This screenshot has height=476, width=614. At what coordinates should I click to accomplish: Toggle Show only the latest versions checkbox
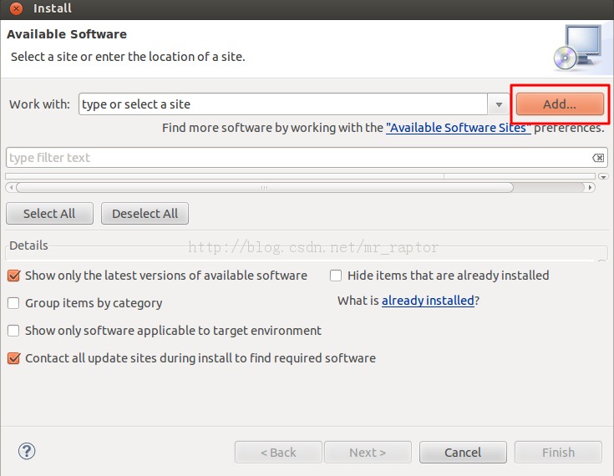(x=13, y=276)
